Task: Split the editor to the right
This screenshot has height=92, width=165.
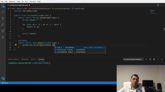Action: (x=158, y=5)
